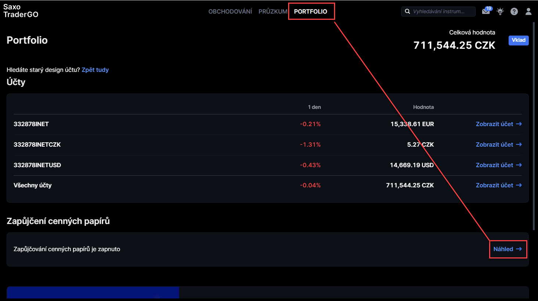Show account 332878INETUSD via Zobrazit účet
Viewport: 538px width, 301px height.
coord(494,165)
